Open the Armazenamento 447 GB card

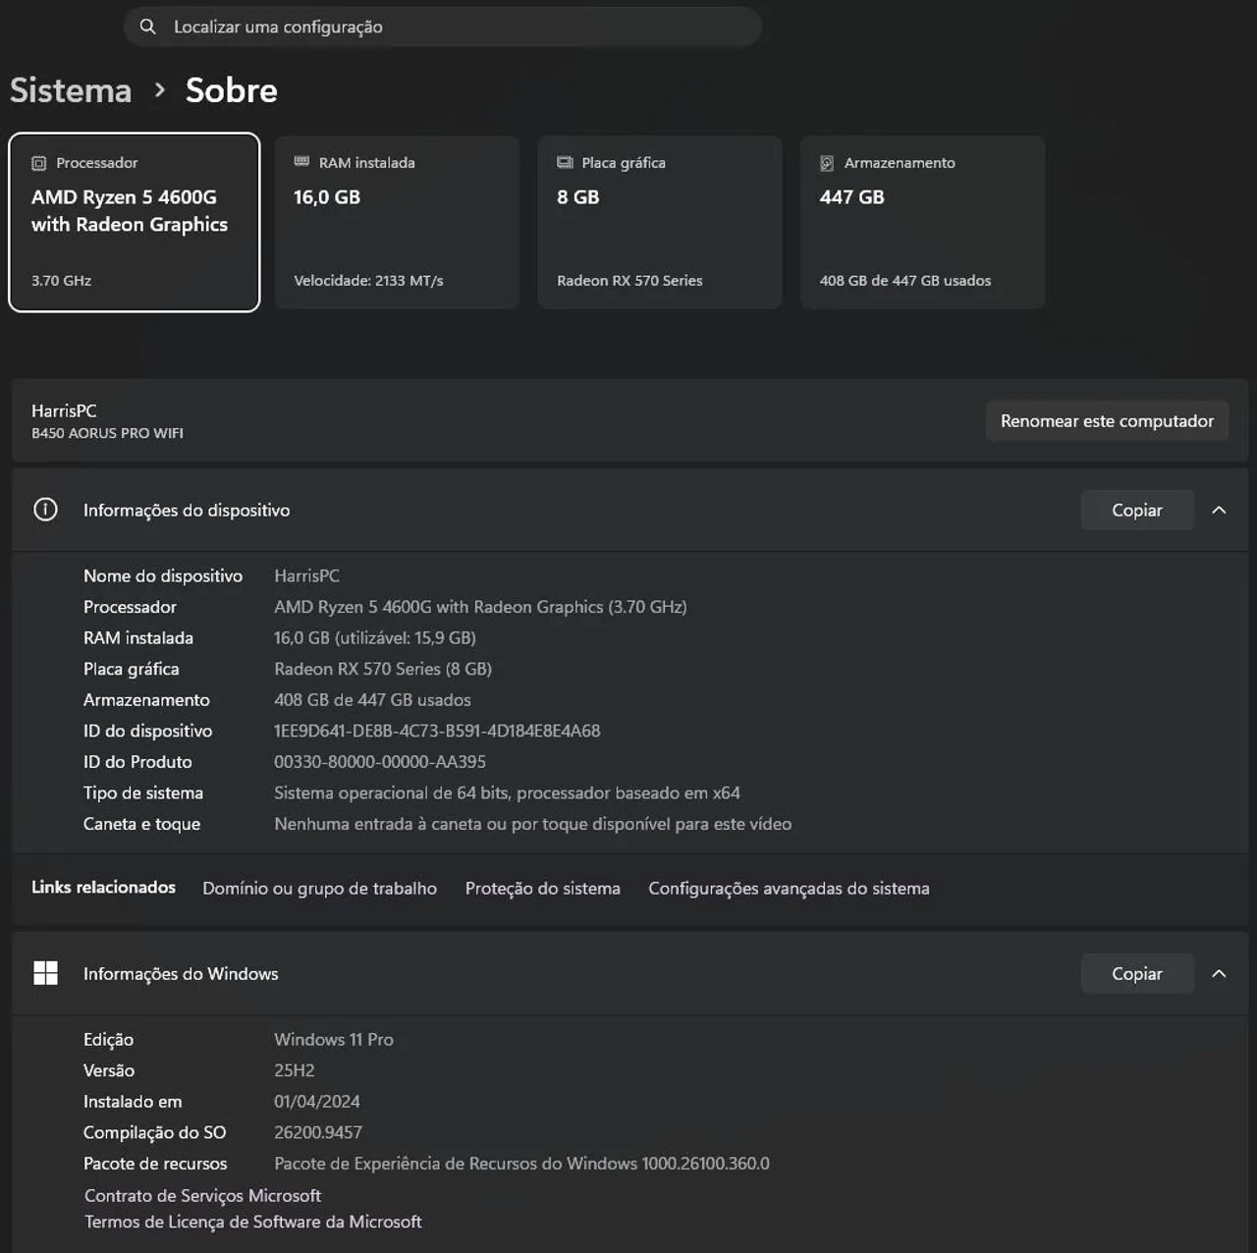pos(922,222)
